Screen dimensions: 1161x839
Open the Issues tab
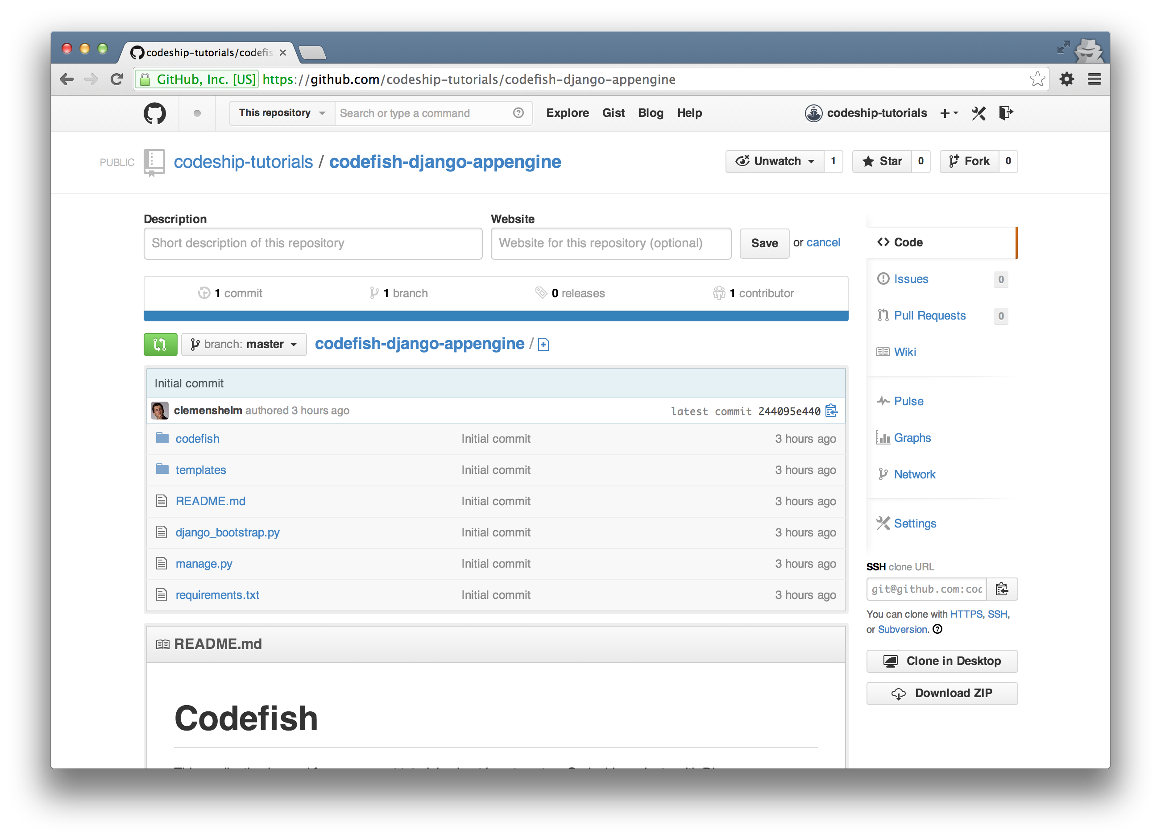pos(910,279)
